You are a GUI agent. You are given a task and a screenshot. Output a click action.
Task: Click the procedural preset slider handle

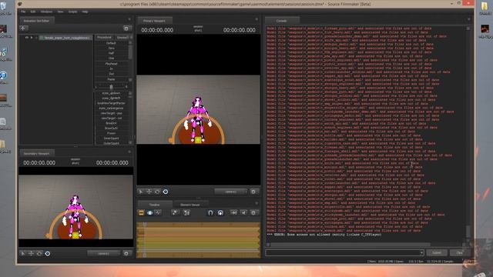pos(111,87)
